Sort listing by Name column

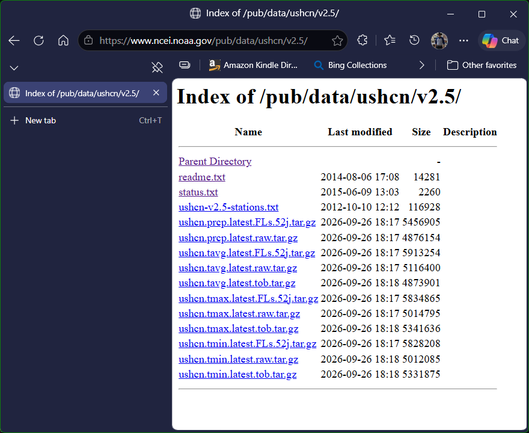(248, 132)
